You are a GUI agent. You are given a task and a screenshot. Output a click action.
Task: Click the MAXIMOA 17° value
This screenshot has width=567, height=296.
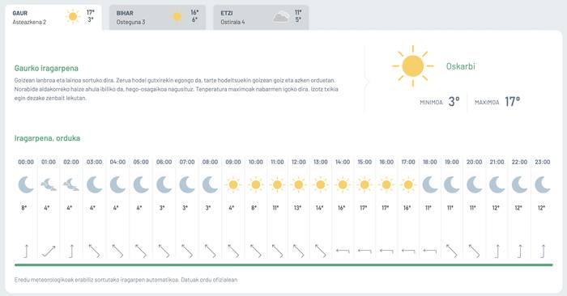click(513, 102)
